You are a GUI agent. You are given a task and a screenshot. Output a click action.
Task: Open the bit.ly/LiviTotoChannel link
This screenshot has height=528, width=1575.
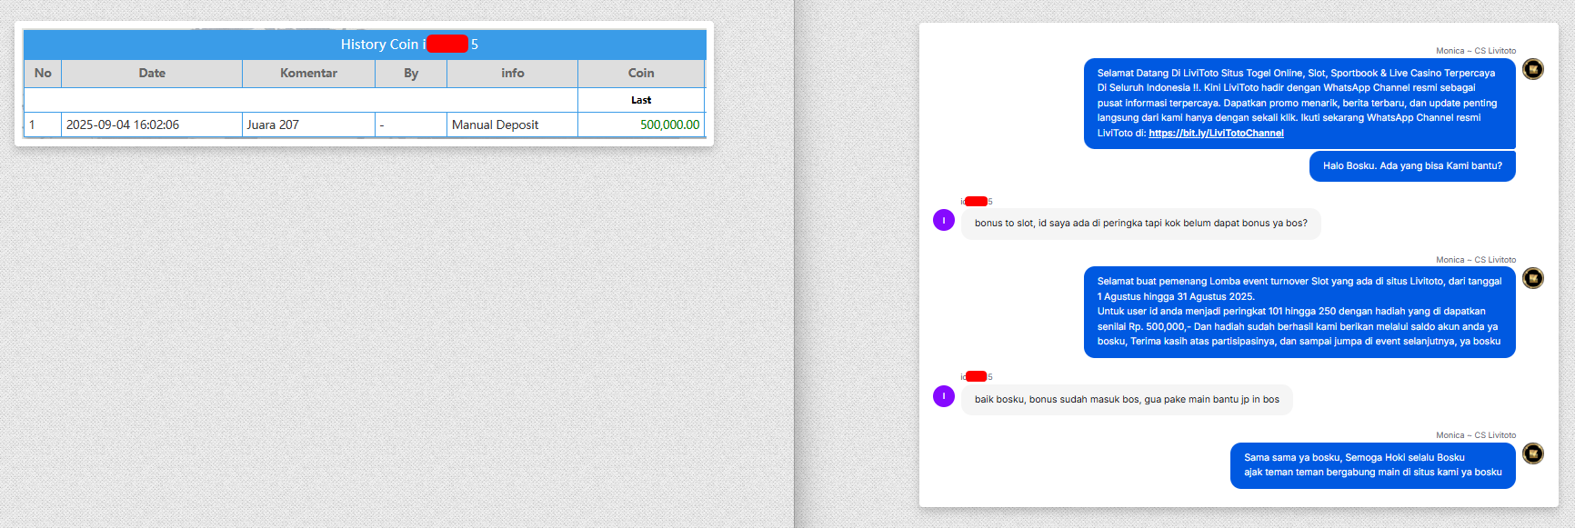1216,133
